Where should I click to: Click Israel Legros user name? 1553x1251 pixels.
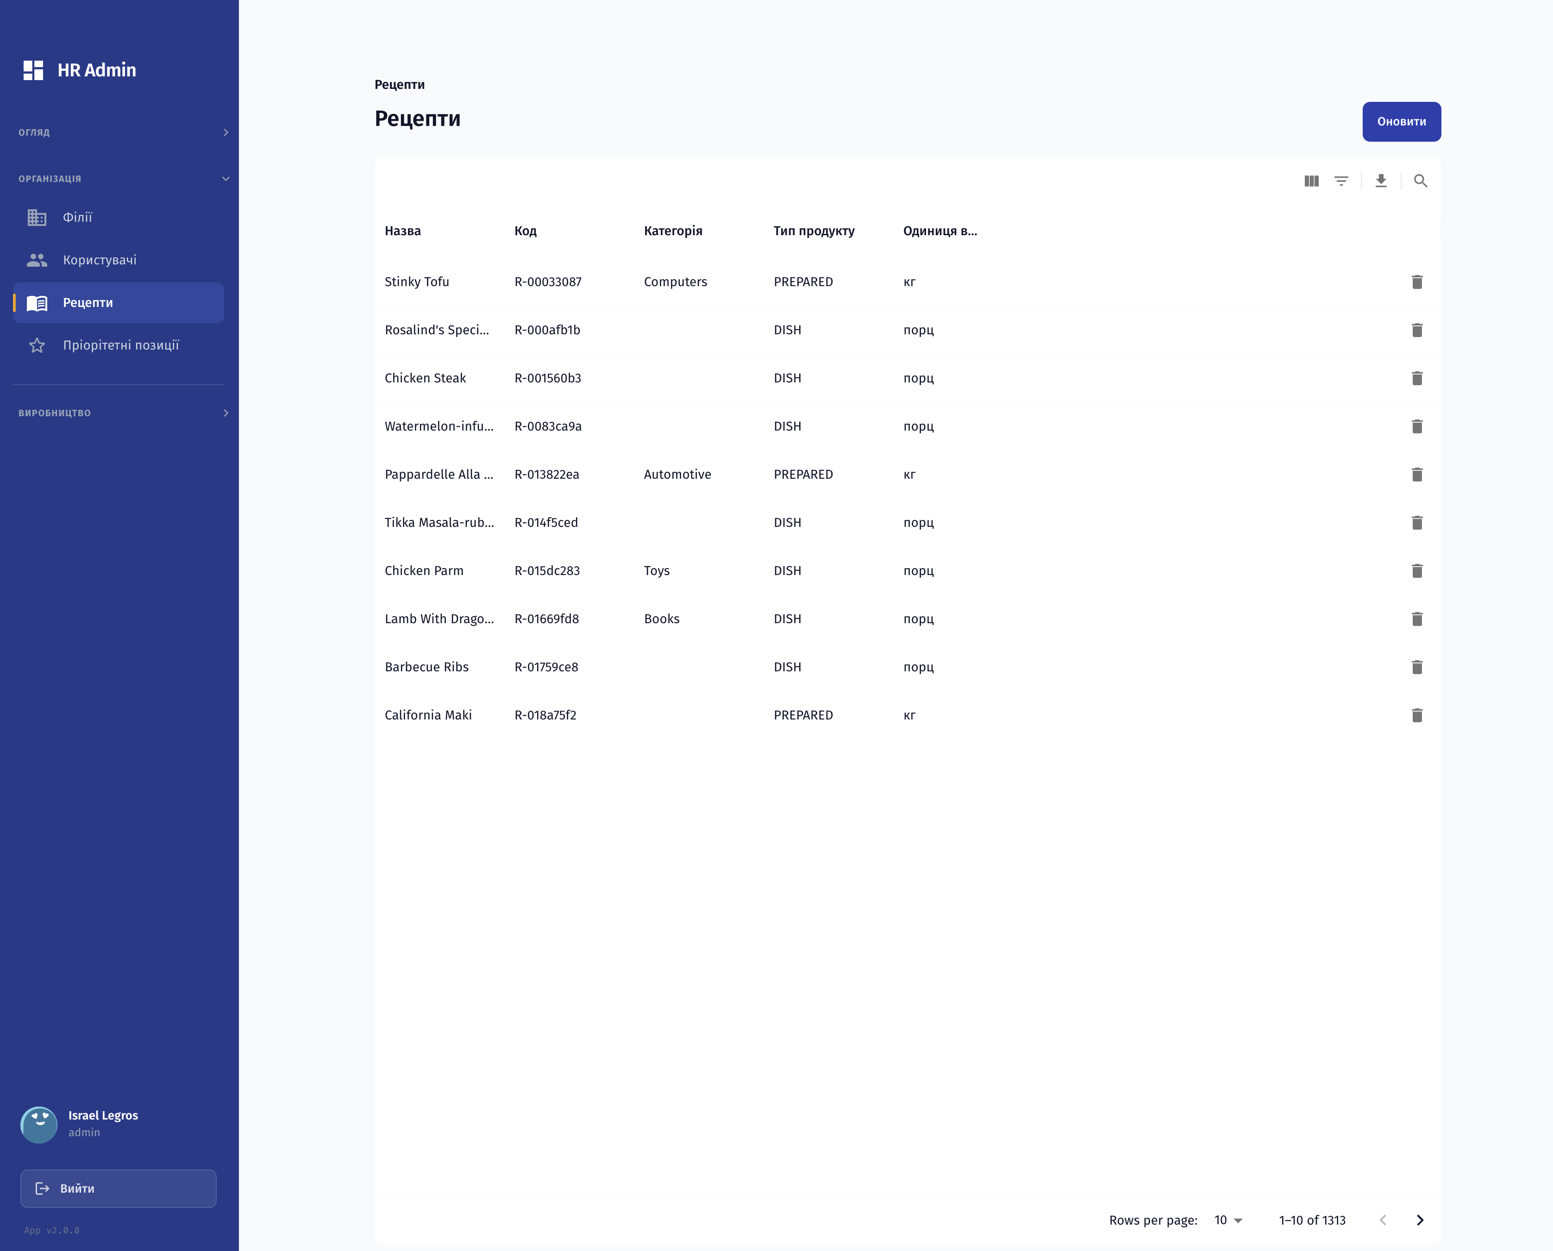point(103,1115)
